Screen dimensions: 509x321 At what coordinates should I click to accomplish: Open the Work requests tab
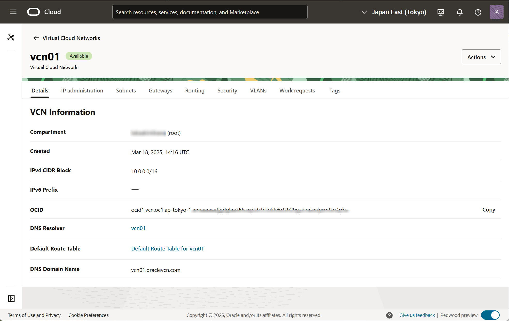(297, 91)
